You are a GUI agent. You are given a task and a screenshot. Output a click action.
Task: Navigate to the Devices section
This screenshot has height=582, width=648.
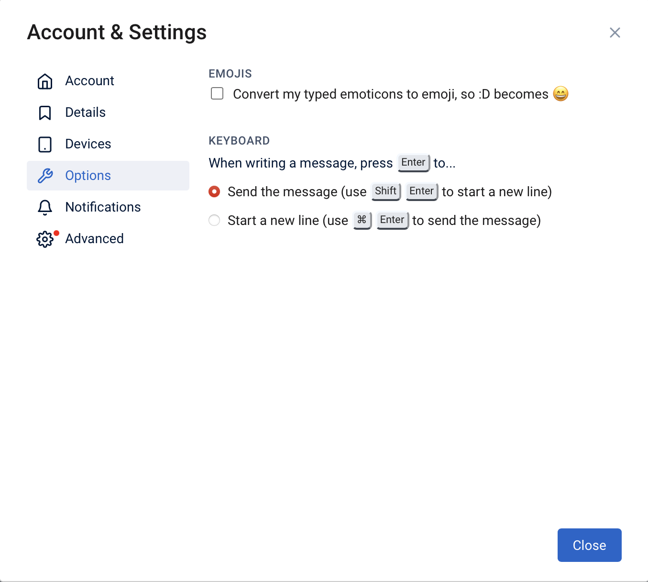click(88, 144)
